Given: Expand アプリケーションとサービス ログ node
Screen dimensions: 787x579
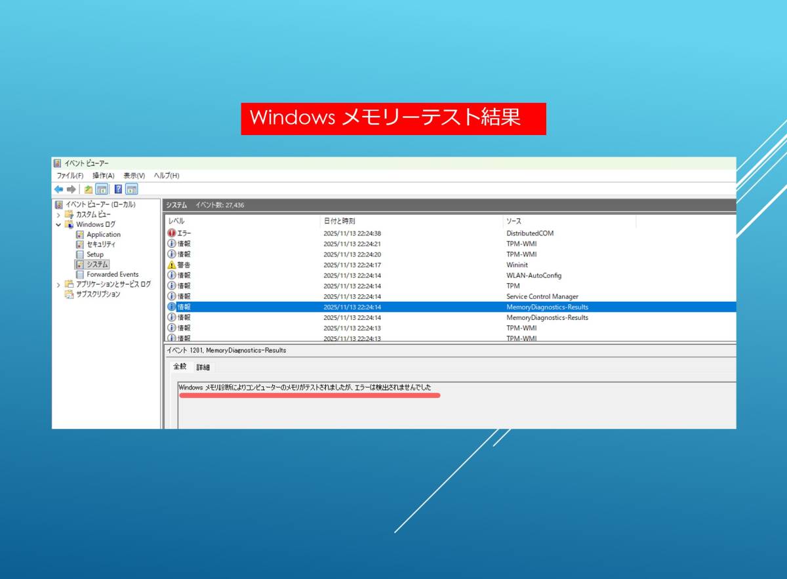Looking at the screenshot, I should coord(58,285).
